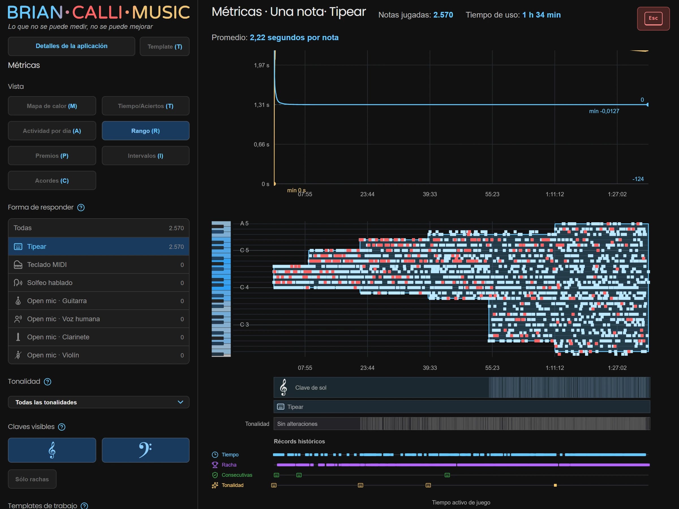This screenshot has height=509, width=679.
Task: Click the help icon beside Templates de trabajo
Action: tap(84, 506)
